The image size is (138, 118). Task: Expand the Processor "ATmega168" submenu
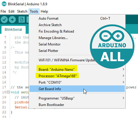pos(77,76)
